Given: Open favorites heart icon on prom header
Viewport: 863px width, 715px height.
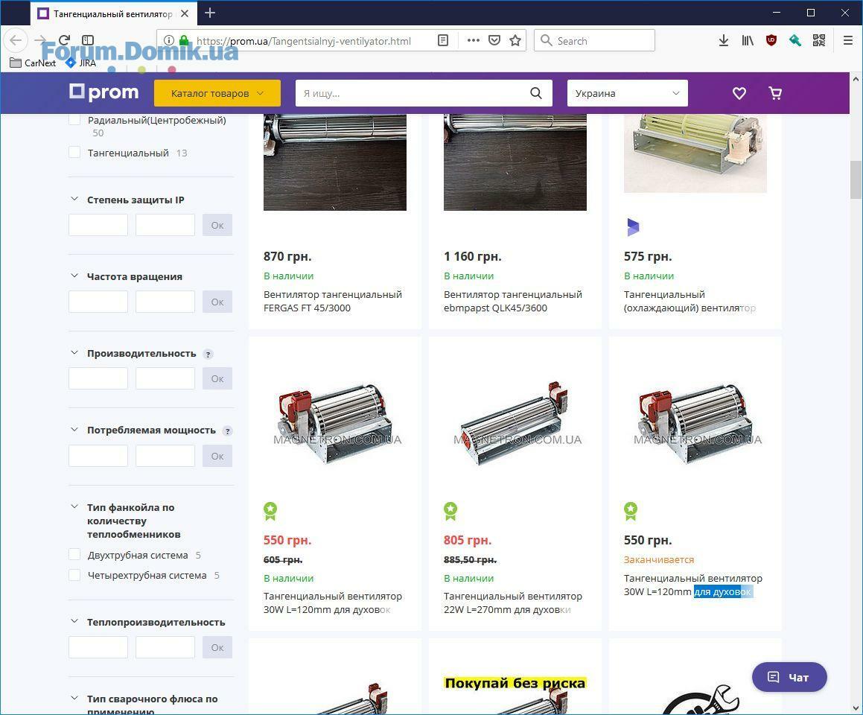Looking at the screenshot, I should pyautogui.click(x=739, y=93).
